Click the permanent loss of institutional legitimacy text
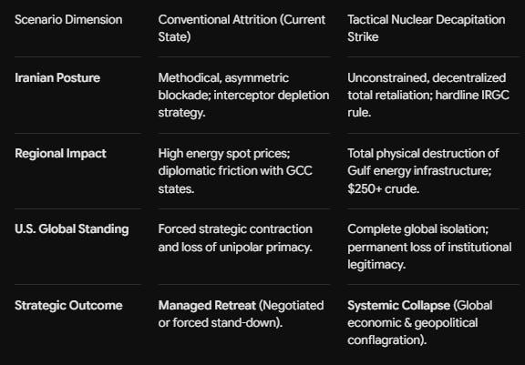 click(429, 256)
